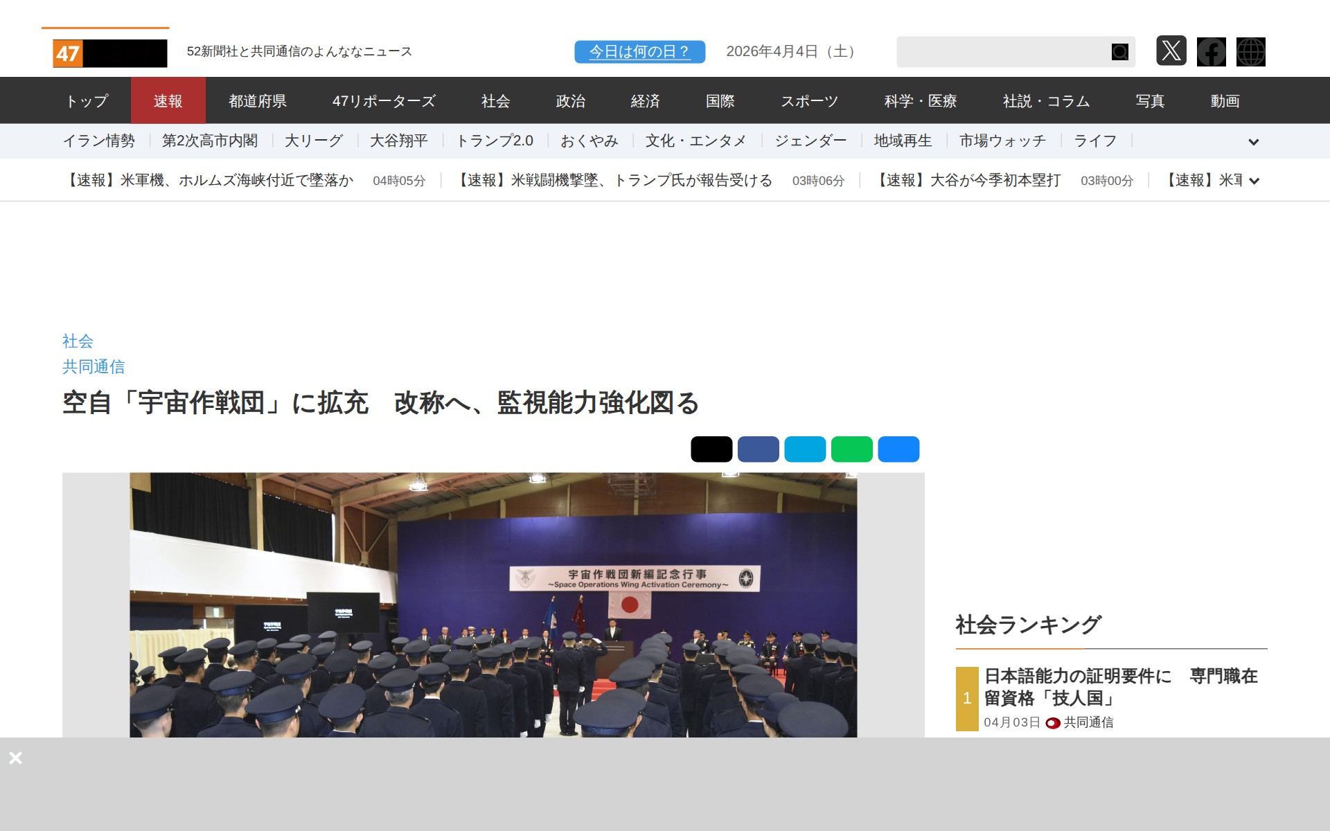The width and height of the screenshot is (1330, 831).
Task: Share article via green LINE button
Action: [851, 449]
